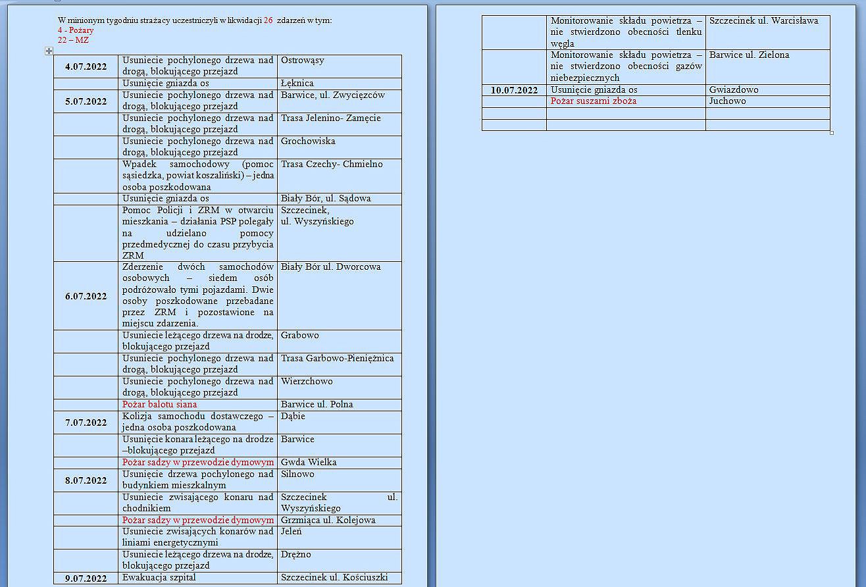This screenshot has height=587, width=866.
Task: Click cell 'Szczecinek ul. Warcisława'
Action: [x=767, y=32]
